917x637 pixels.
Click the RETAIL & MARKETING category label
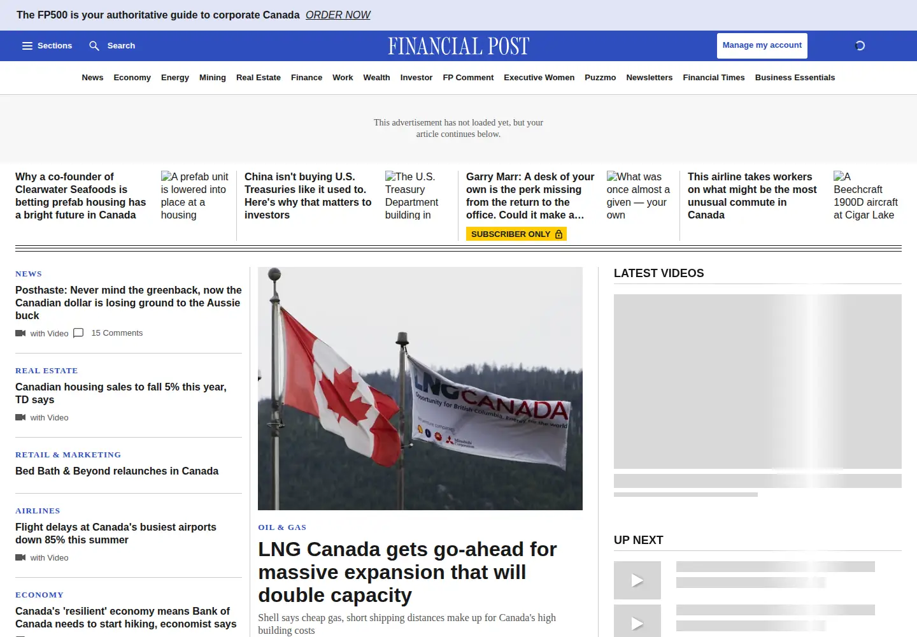68,455
